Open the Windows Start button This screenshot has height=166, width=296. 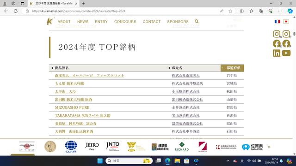(100, 161)
